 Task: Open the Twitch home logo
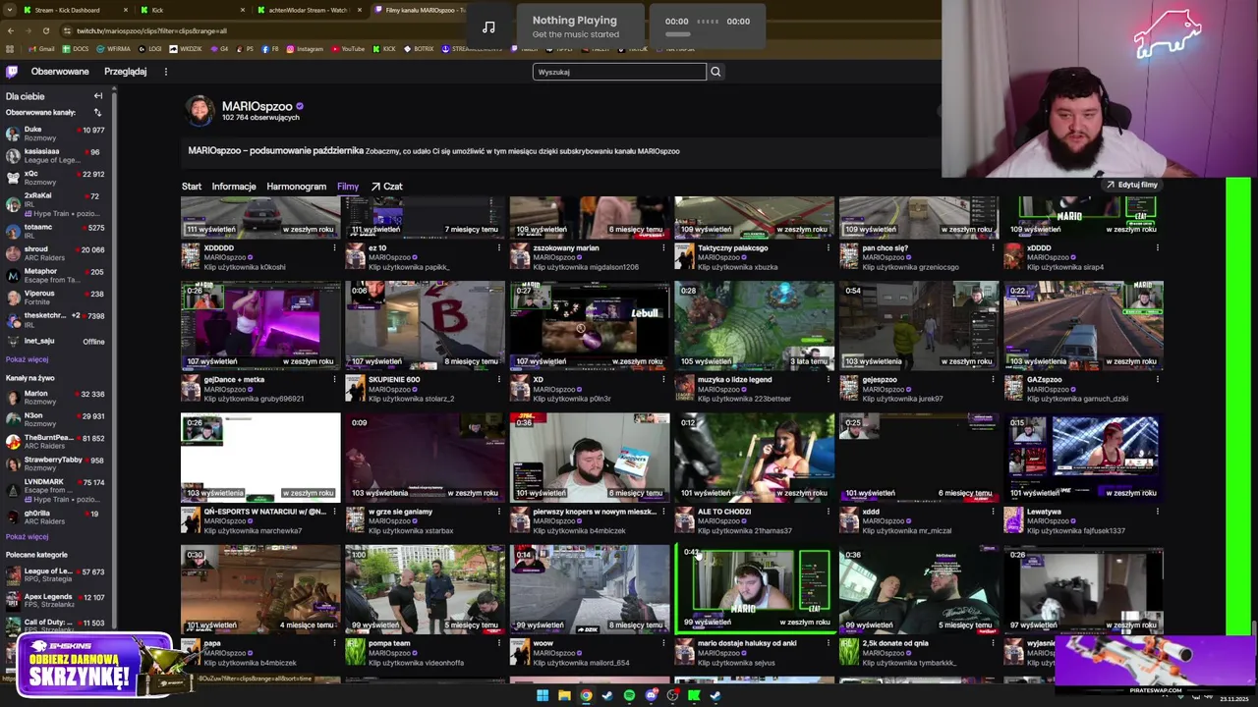point(12,72)
